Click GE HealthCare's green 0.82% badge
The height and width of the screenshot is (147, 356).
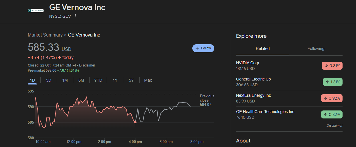(x=332, y=114)
